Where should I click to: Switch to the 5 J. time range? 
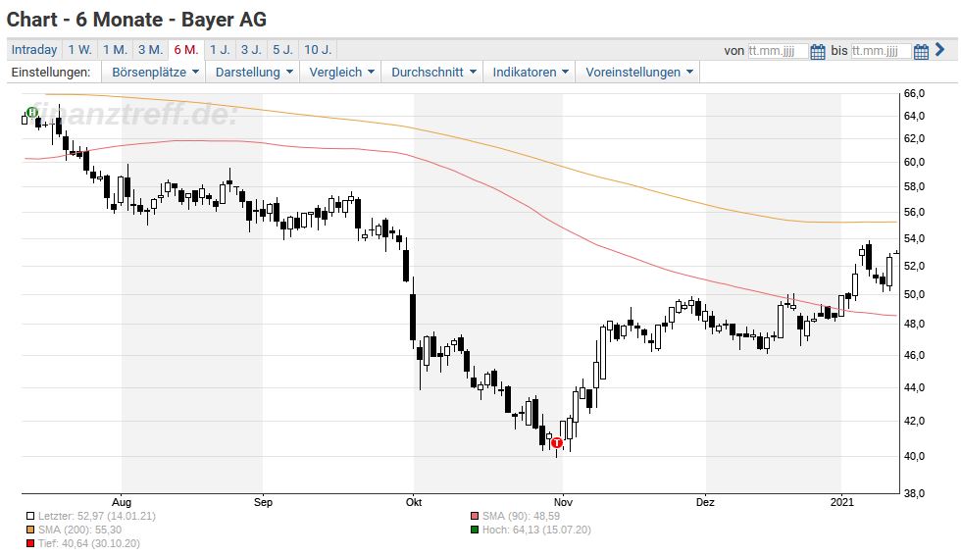pos(282,50)
